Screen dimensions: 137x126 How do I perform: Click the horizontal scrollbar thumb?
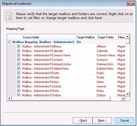pyautogui.click(x=61, y=98)
